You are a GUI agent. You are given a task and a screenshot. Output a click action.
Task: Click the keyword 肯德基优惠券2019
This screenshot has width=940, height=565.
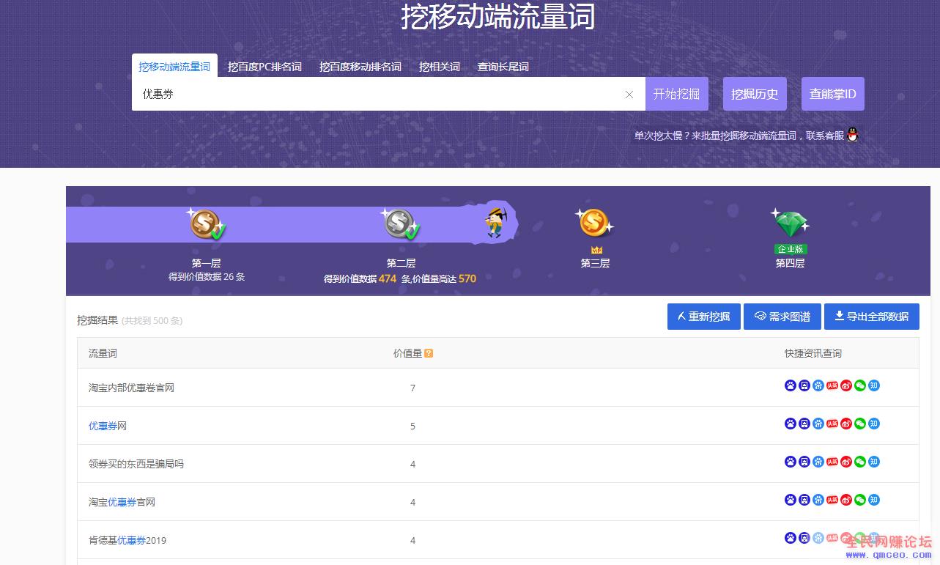coord(127,540)
